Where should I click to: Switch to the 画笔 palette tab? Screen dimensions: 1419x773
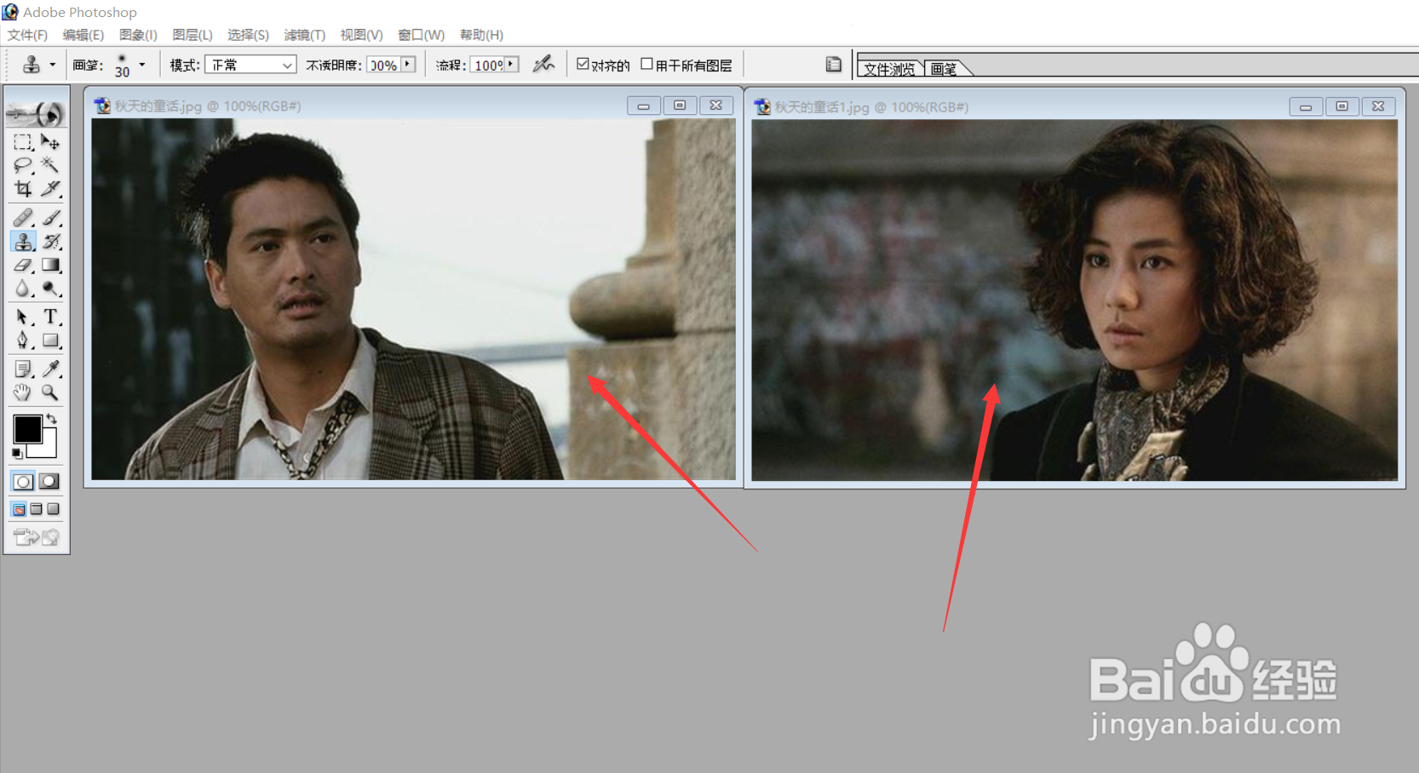[x=944, y=68]
